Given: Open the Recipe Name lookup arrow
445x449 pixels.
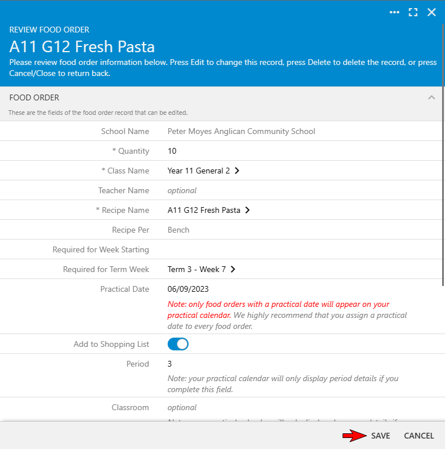Looking at the screenshot, I should coord(247,210).
